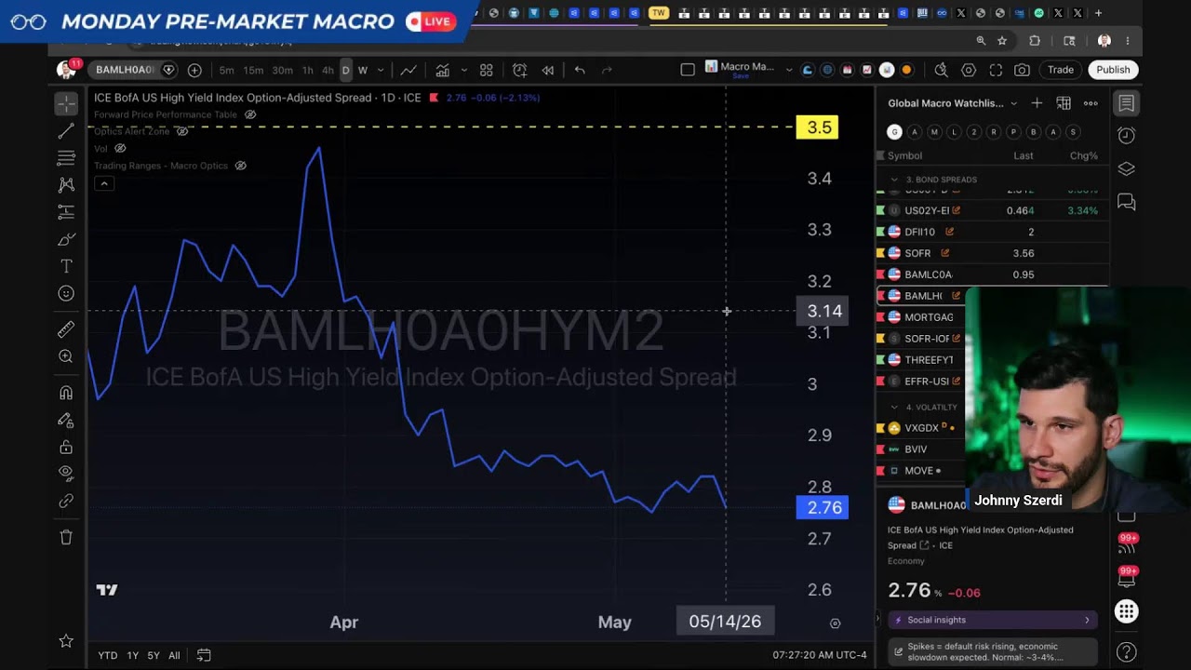Open the pattern drawing tools in left toolbar
Image resolution: width=1191 pixels, height=670 pixels.
(66, 185)
